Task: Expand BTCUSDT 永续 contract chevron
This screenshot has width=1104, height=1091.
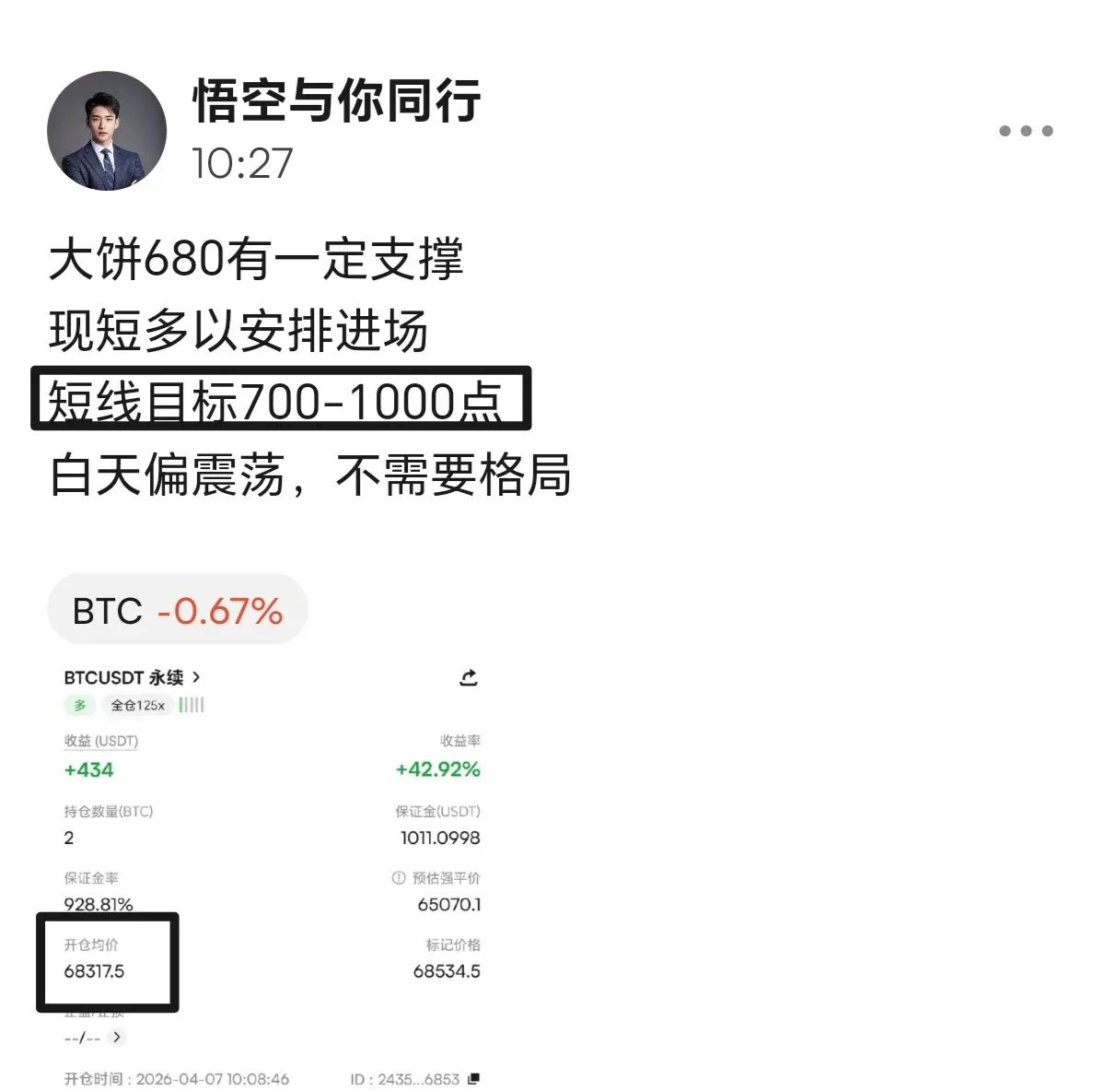Action: [196, 676]
